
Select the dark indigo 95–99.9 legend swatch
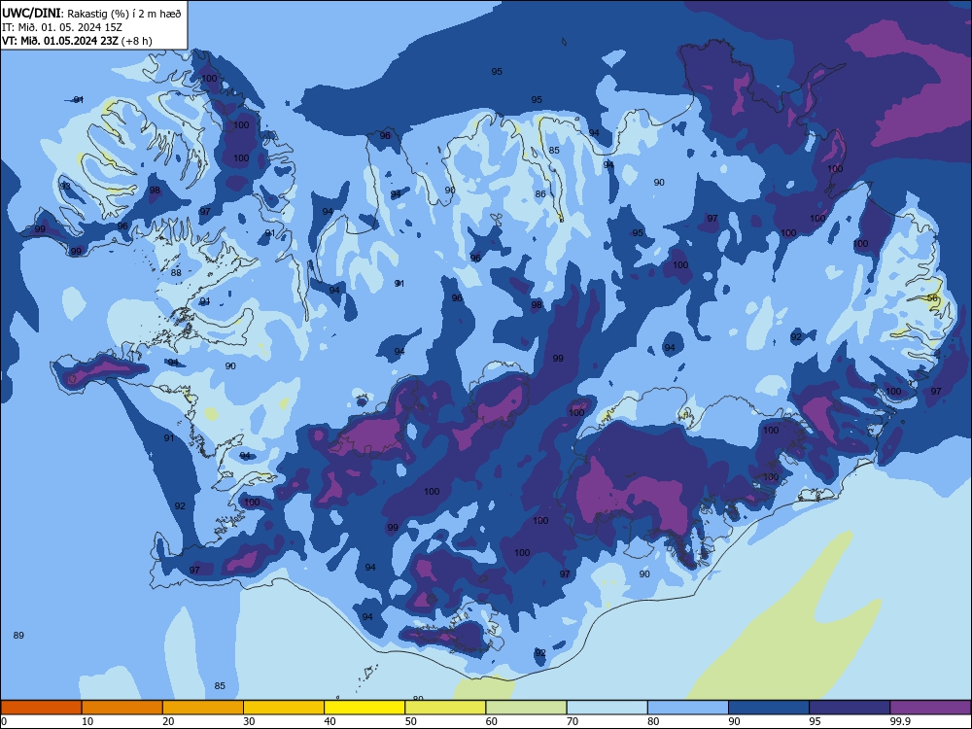[x=850, y=708]
